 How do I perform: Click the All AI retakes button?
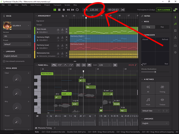pyautogui.click(x=148, y=88)
